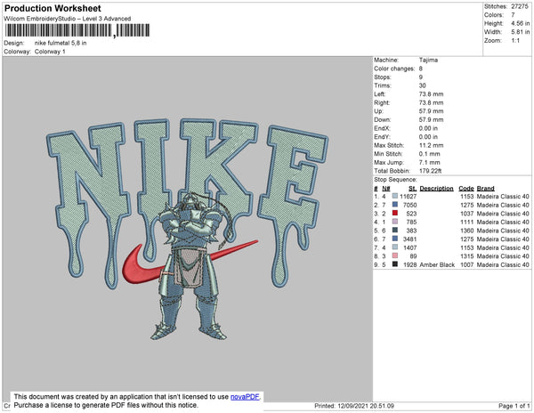Click the Max Jump value 7.1 mm
This screenshot has height=413, width=534.
pos(430,162)
